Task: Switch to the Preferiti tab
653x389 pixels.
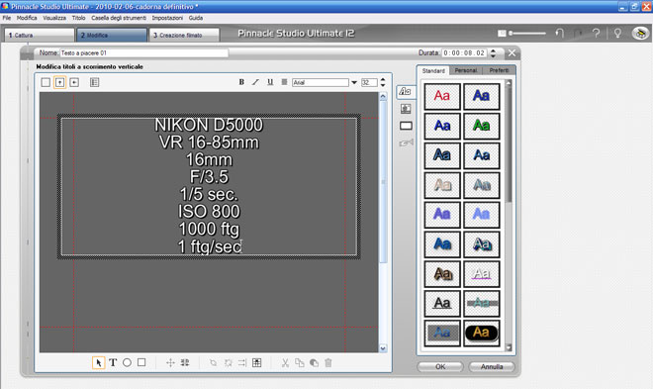Action: pyautogui.click(x=499, y=70)
